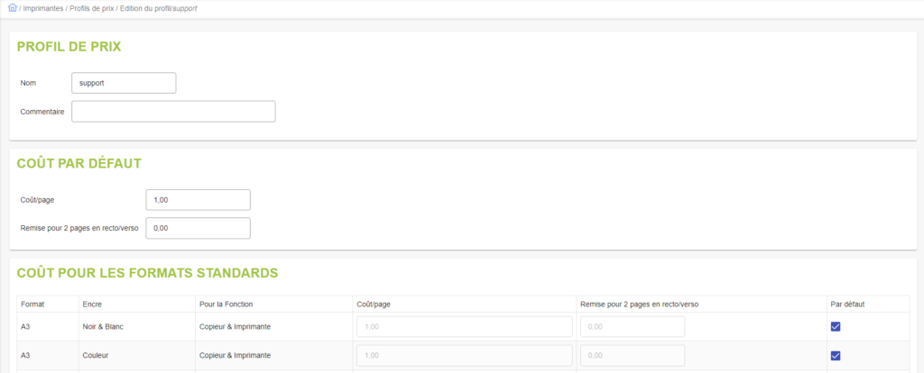
Task: Click default Remise pour 2 pages recto/verso input
Action: tap(198, 228)
